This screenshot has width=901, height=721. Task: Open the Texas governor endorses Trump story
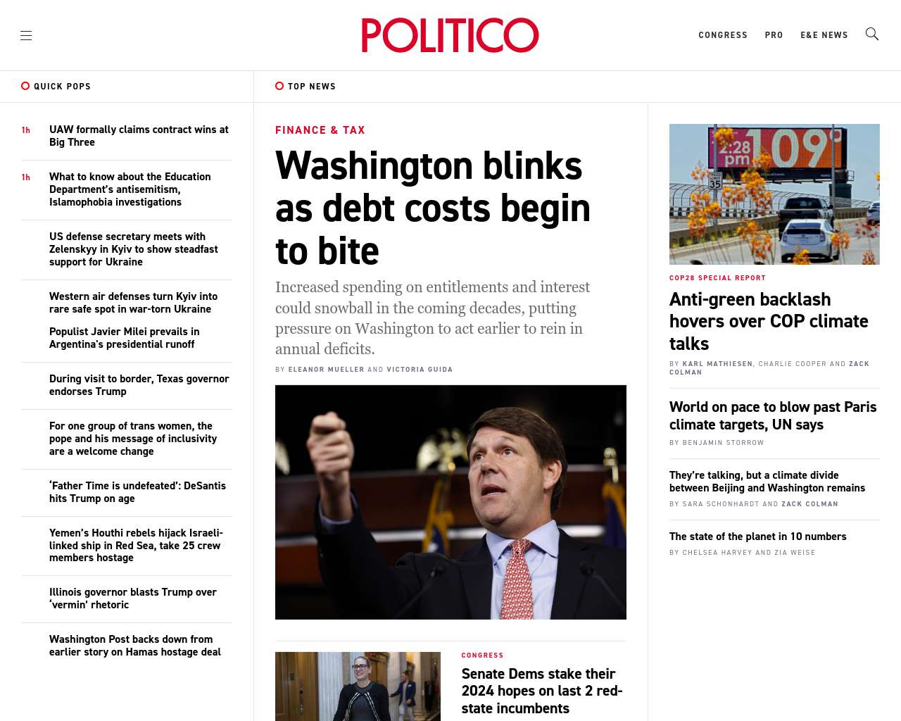tap(139, 385)
